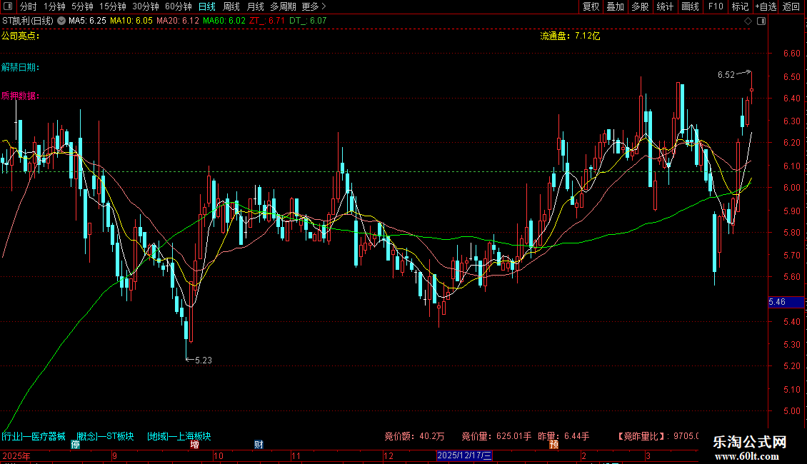The image size is (807, 464).
Task: Click the 5.23 low price annotation
Action: 204,360
